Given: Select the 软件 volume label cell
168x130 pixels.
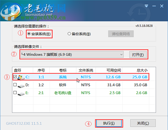Looking at the screenshot, I should pyautogui.click(x=63, y=85).
